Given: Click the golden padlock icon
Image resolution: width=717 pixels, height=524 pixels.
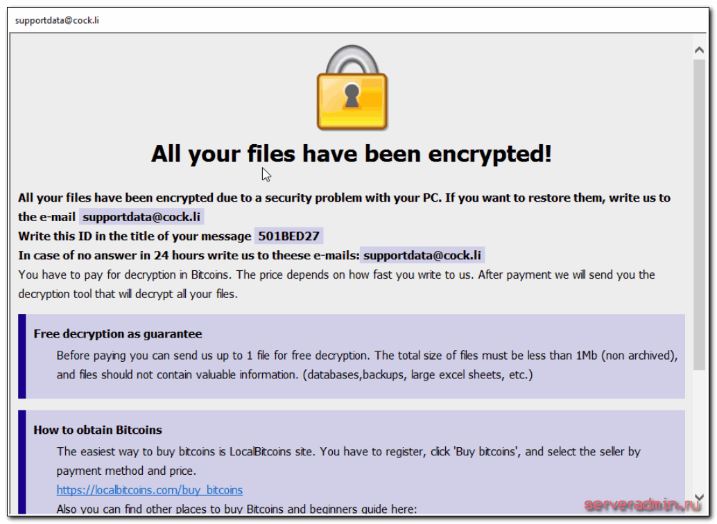Looking at the screenshot, I should pyautogui.click(x=352, y=90).
